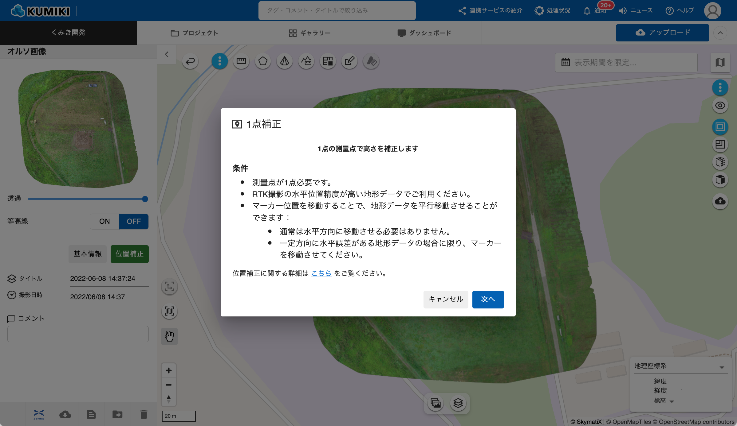This screenshot has width=737, height=426.
Task: Click the 透過 transparency slider handle
Action: (x=145, y=199)
